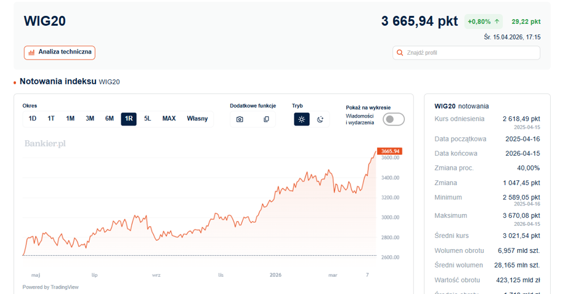Click the Znajdź profil search field
This screenshot has width=584, height=294.
tap(466, 53)
